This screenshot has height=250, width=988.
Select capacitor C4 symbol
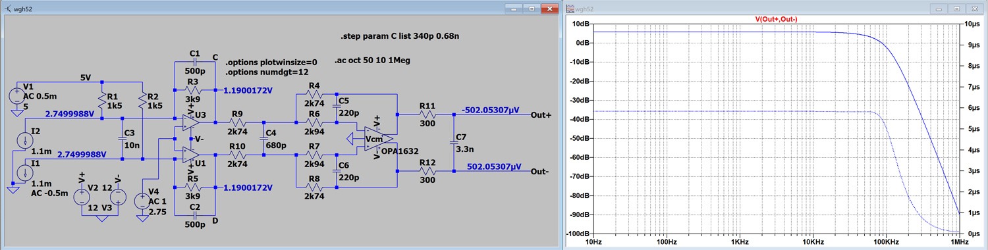pyautogui.click(x=263, y=139)
